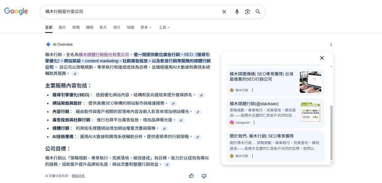Switch to the 圖片 tab
Viewport: 382px width, 183px height.
62,28
